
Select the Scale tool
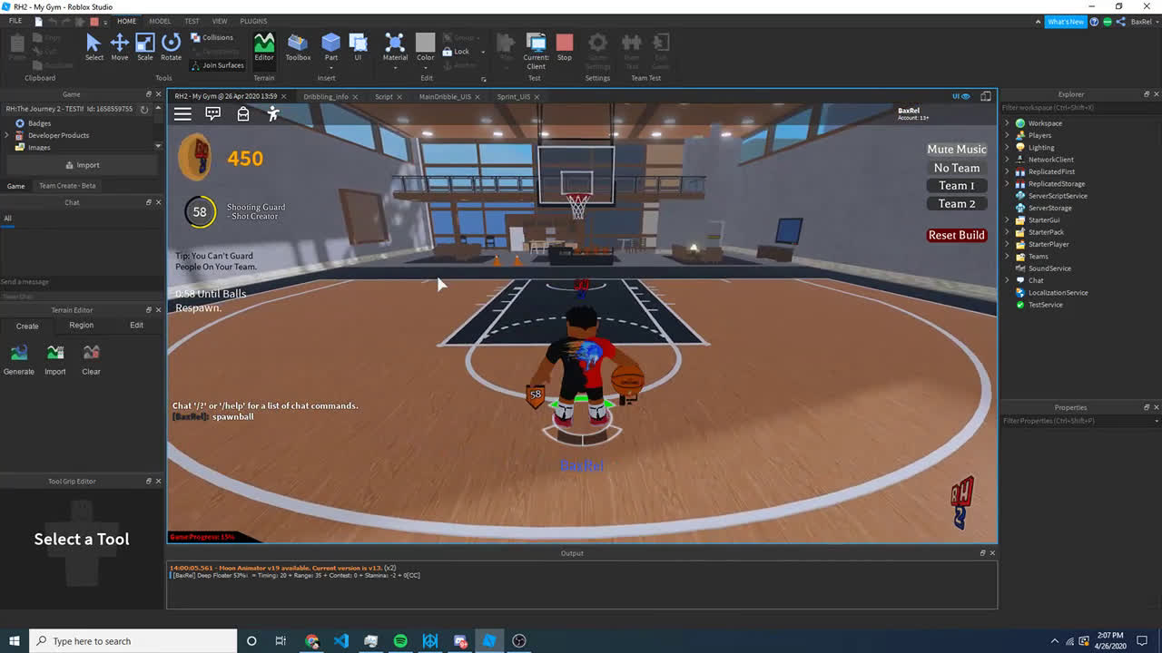(144, 43)
